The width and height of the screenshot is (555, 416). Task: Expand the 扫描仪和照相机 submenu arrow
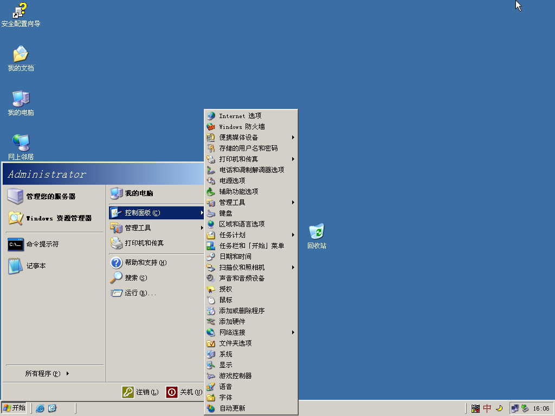coord(293,268)
